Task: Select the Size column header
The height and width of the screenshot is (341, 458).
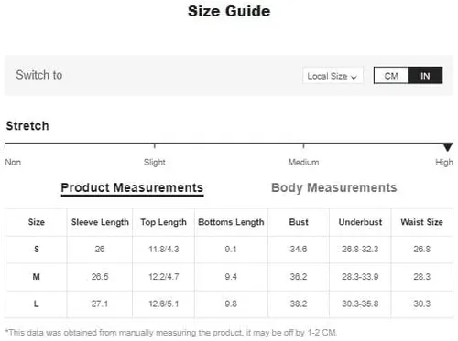Action: pyautogui.click(x=37, y=222)
